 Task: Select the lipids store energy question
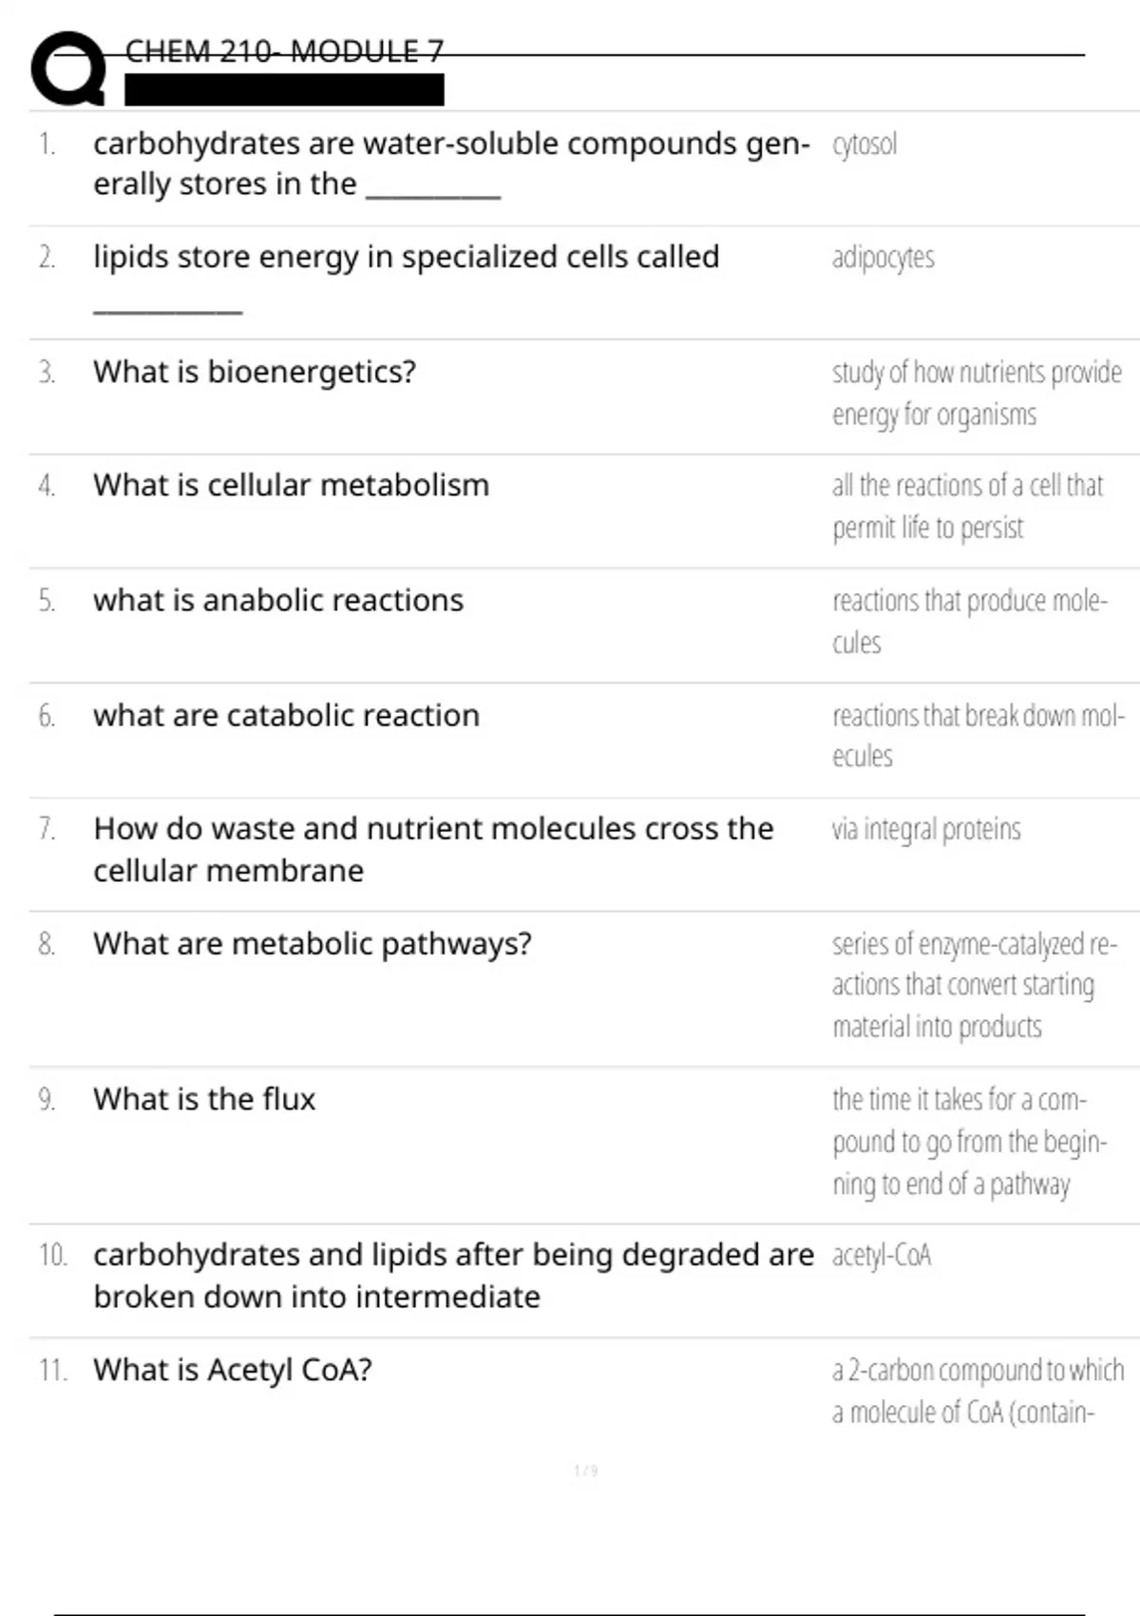[x=406, y=258]
